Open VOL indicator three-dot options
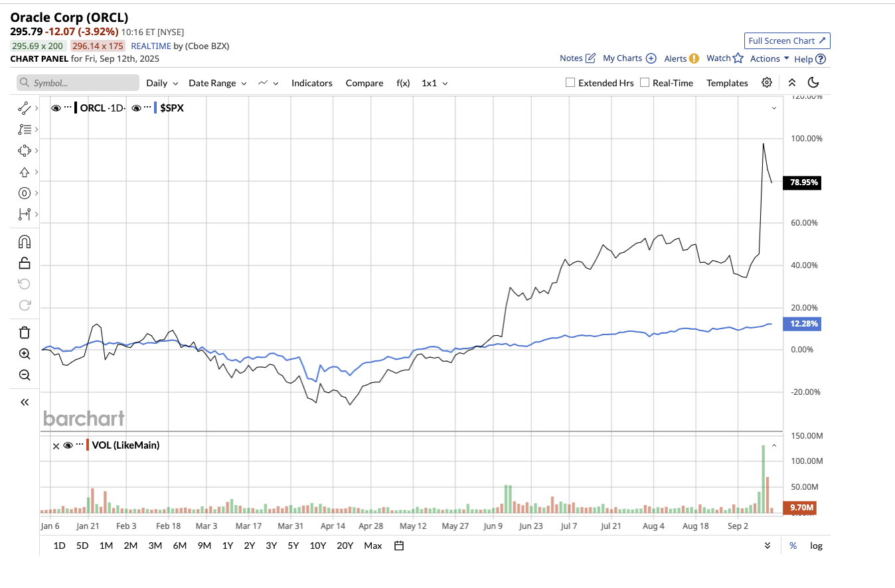The width and height of the screenshot is (895, 588). click(x=80, y=445)
